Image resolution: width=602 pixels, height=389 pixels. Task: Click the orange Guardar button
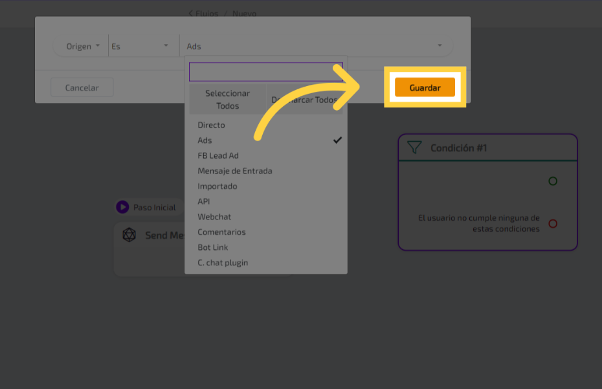(x=425, y=87)
